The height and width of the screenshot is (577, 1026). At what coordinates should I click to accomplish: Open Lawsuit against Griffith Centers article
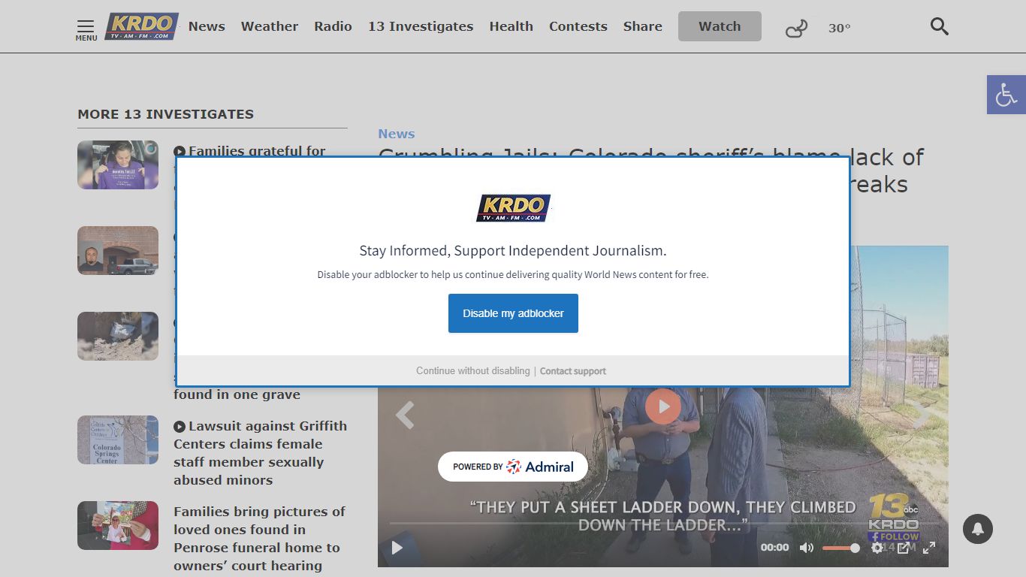[260, 453]
